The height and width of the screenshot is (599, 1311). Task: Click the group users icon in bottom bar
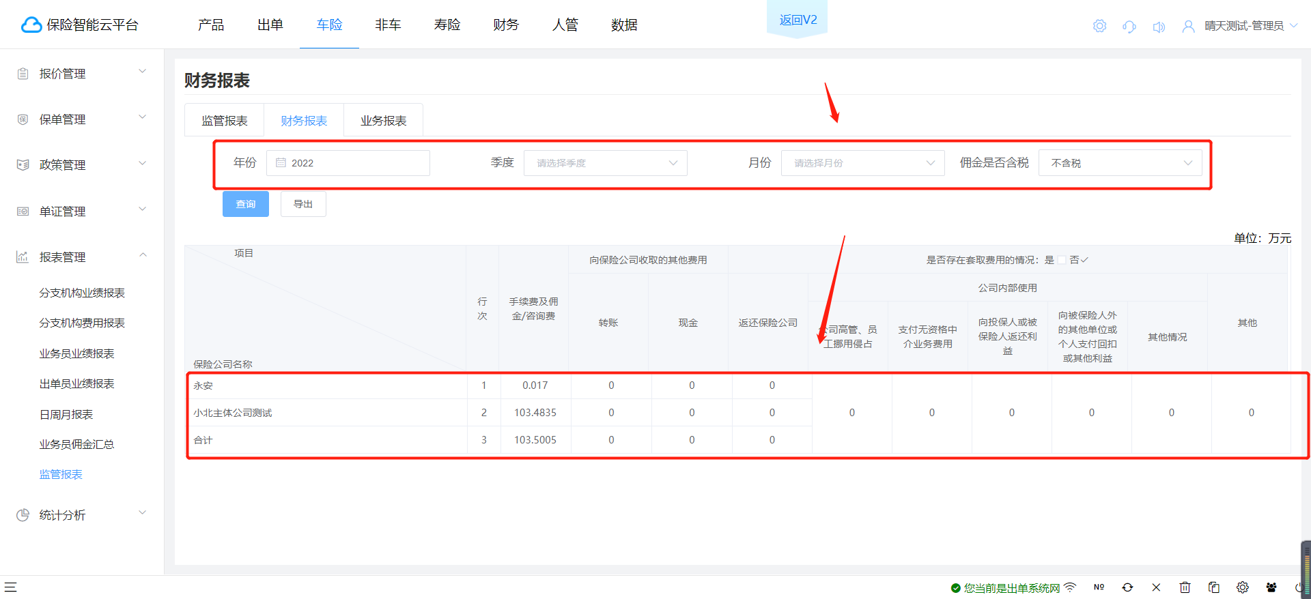[1271, 587]
